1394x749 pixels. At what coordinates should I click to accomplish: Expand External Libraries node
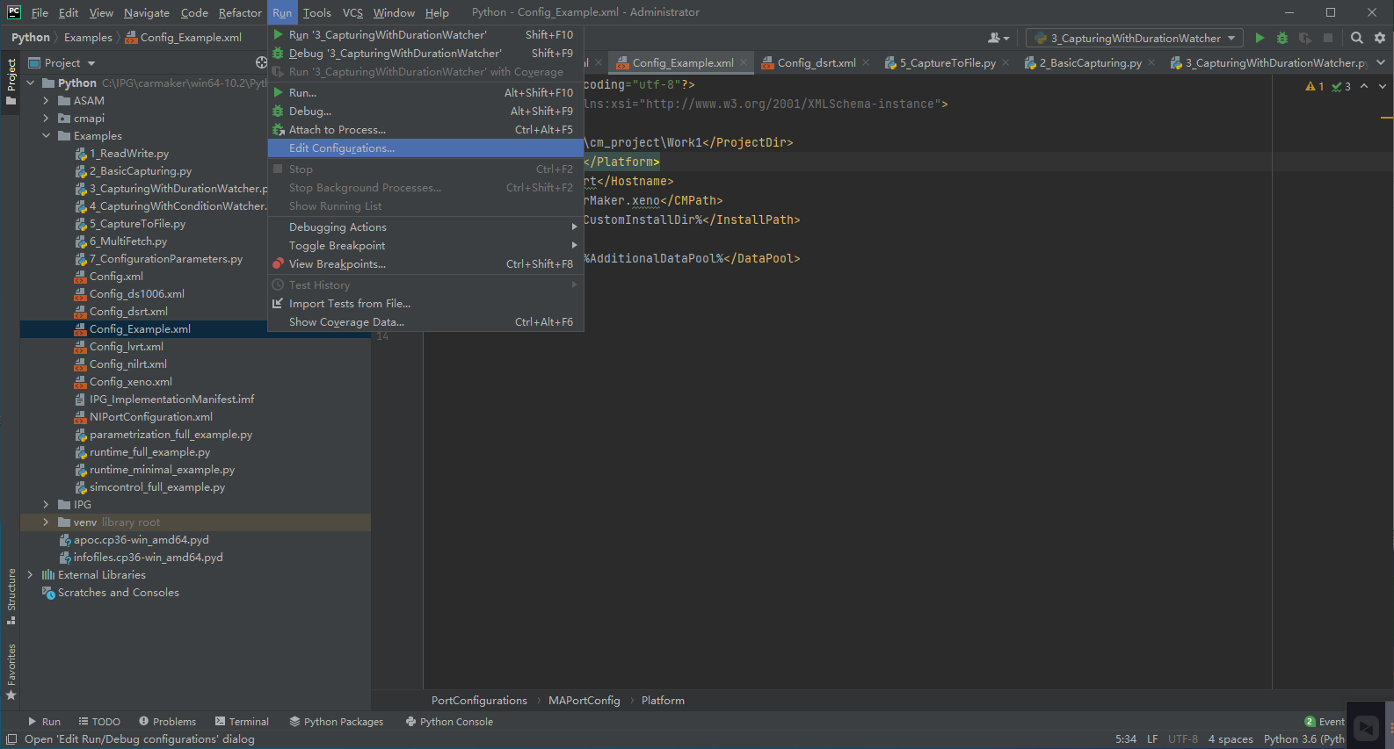[31, 575]
